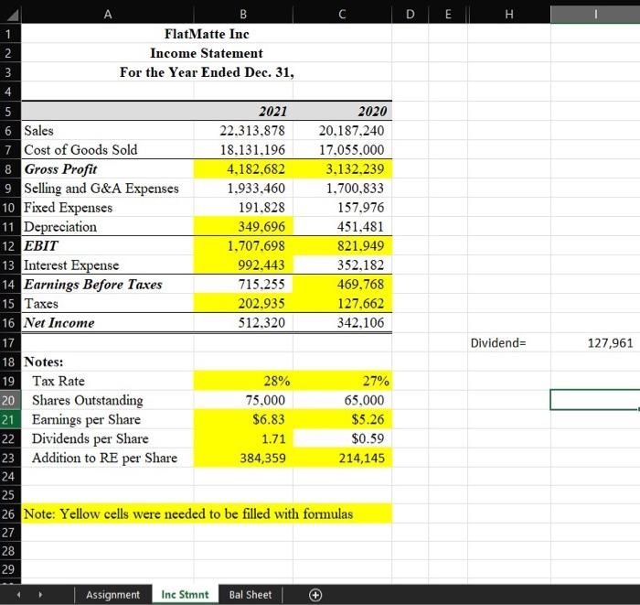Switch to the Assignment sheet tab

pyautogui.click(x=112, y=595)
